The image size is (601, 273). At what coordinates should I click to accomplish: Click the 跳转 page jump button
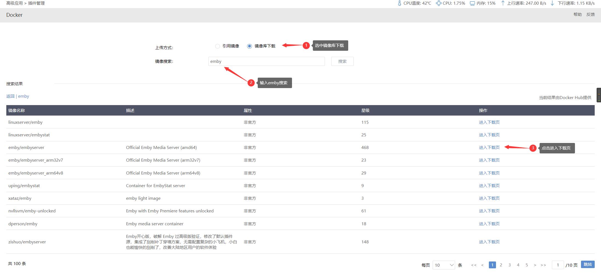pos(587,264)
